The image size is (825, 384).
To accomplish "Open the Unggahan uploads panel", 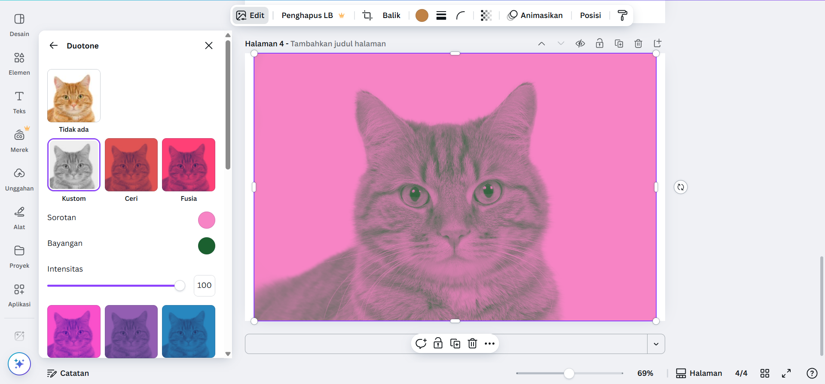I will (19, 180).
